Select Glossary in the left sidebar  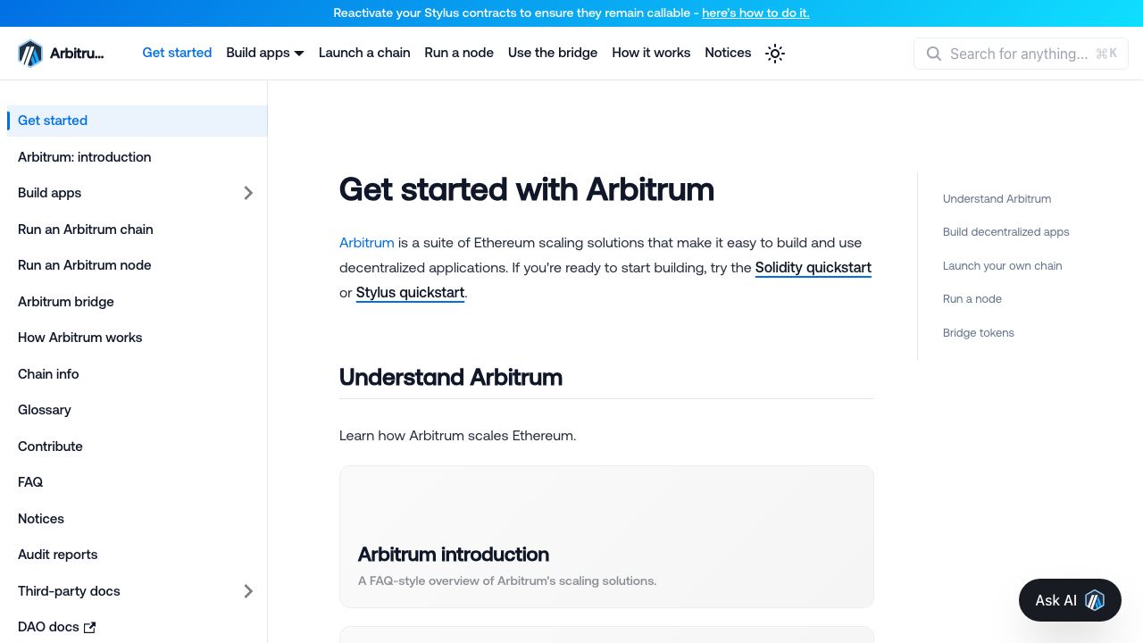tap(44, 410)
